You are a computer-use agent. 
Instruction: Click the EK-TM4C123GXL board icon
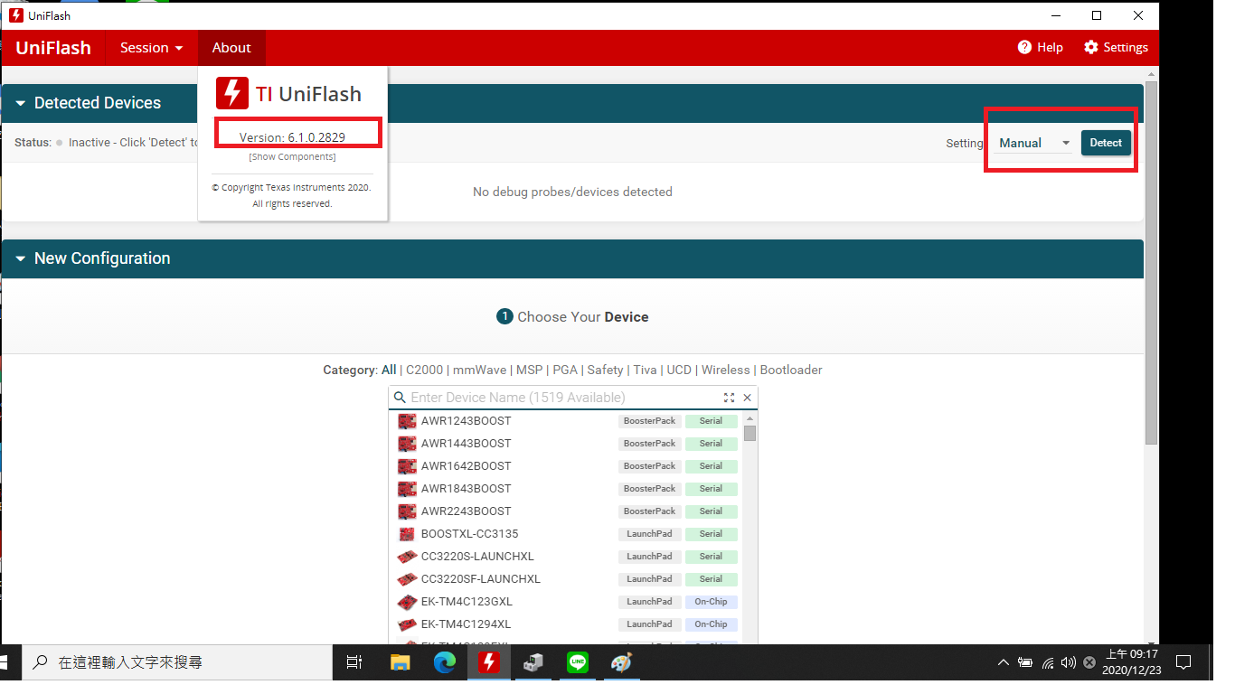coord(407,602)
